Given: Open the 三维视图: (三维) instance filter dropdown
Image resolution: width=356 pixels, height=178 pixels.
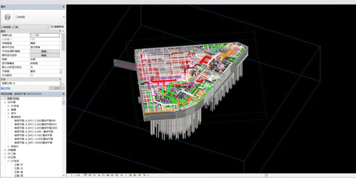Looking at the screenshot, I should coord(48,27).
